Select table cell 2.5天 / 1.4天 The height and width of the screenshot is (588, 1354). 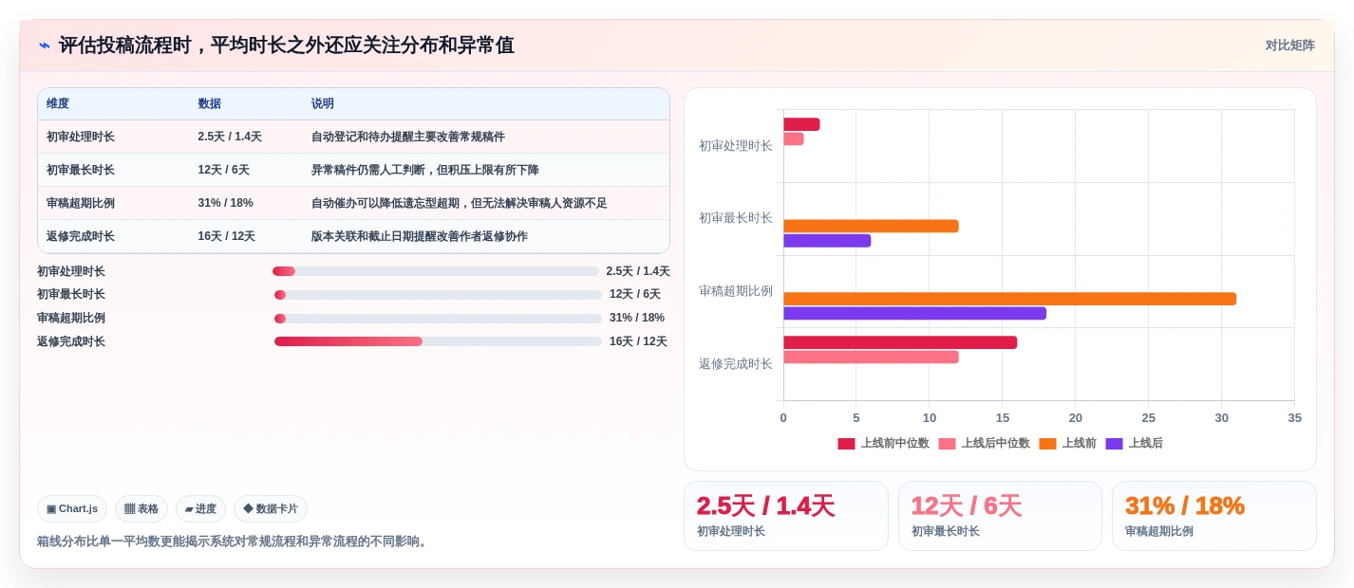coord(230,137)
